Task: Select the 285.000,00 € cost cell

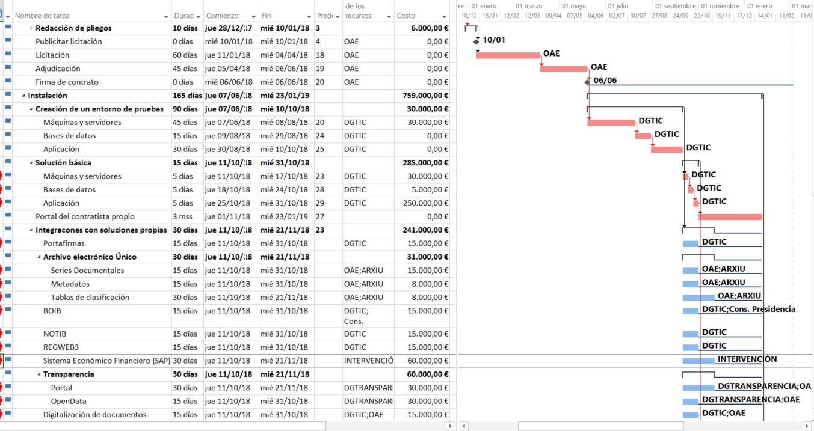Action: point(422,162)
